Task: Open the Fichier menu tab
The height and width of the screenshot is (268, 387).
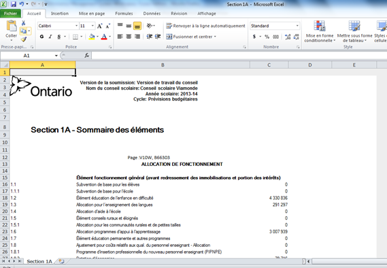Action: coord(11,14)
